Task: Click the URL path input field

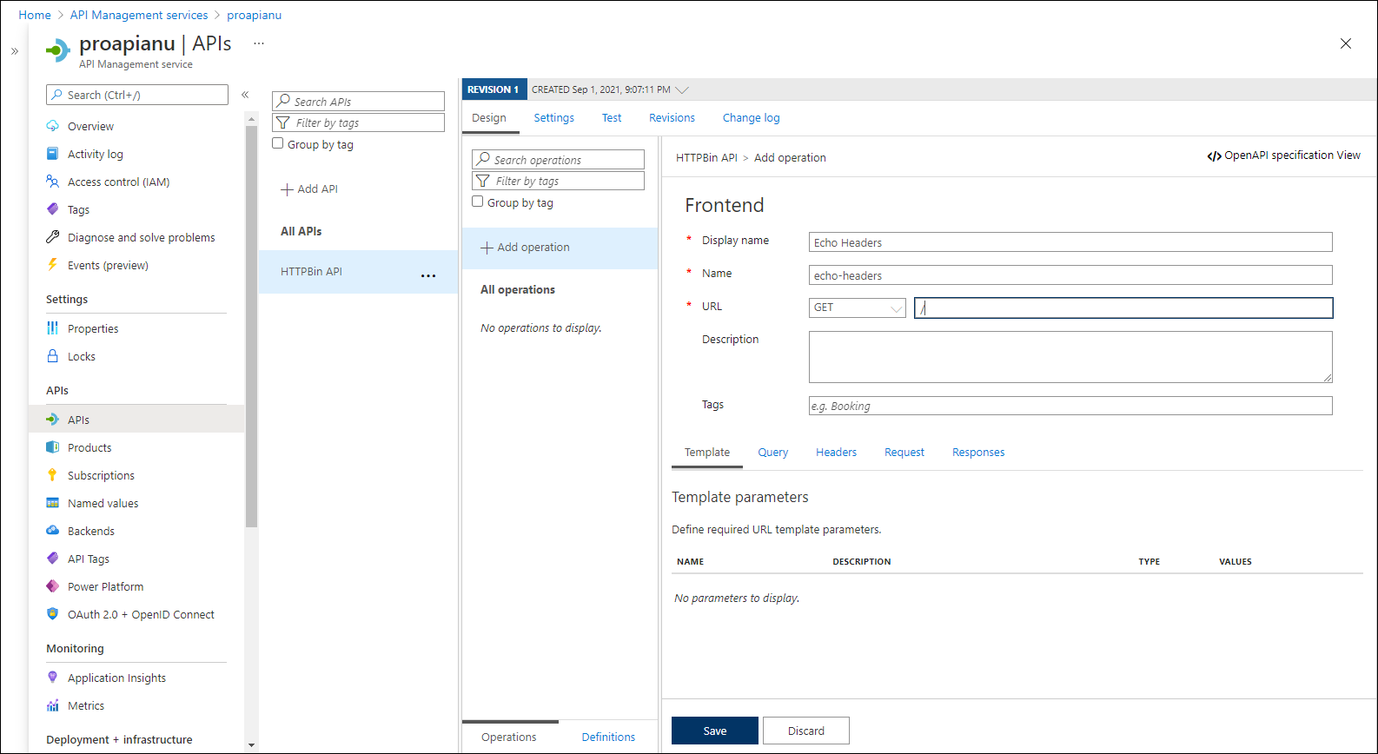Action: point(1123,308)
